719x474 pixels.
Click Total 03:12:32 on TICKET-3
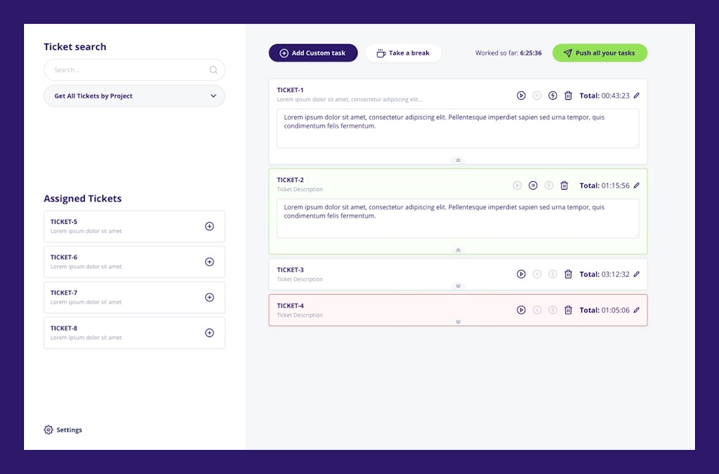[x=605, y=274]
